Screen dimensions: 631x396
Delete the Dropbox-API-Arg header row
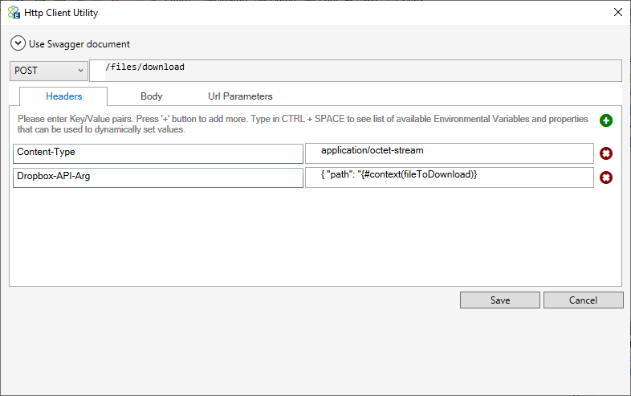pyautogui.click(x=605, y=178)
